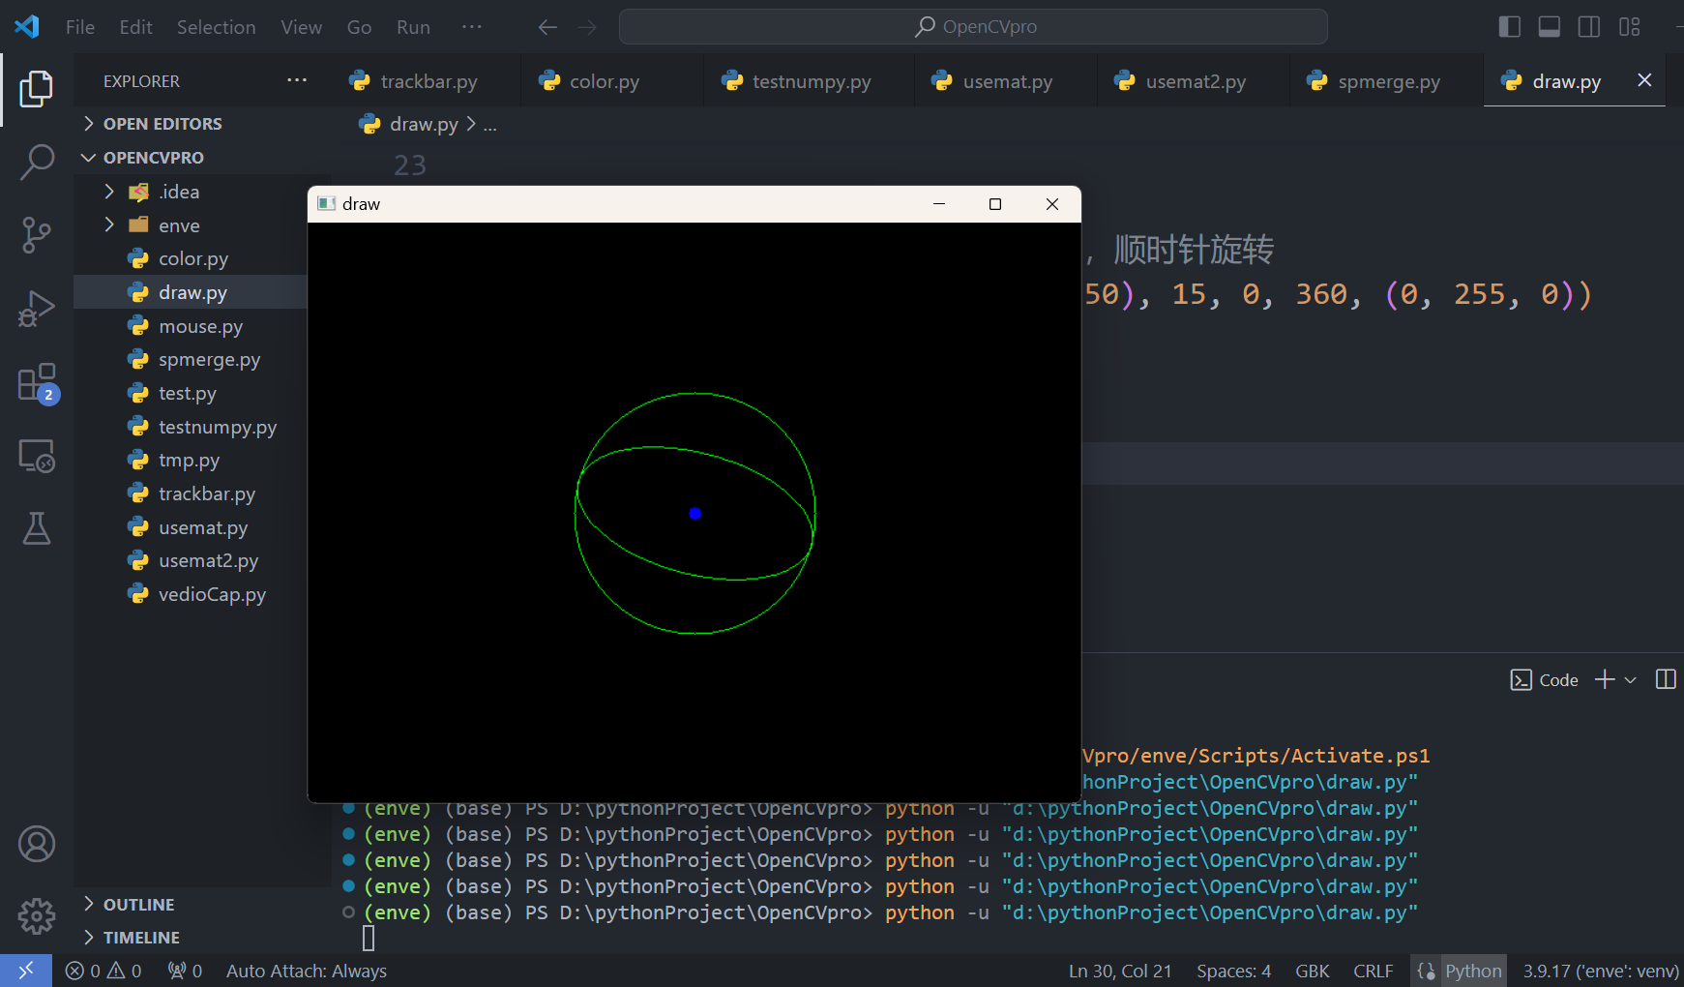The image size is (1684, 987).
Task: Click the ports forwarded indicator showing 0
Action: 185,971
